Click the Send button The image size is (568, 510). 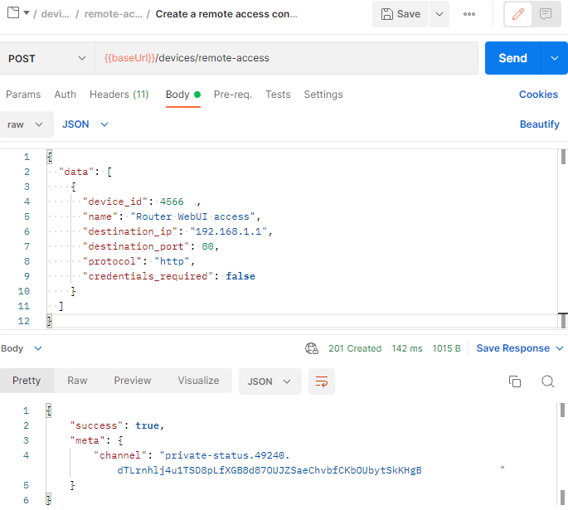tap(512, 58)
